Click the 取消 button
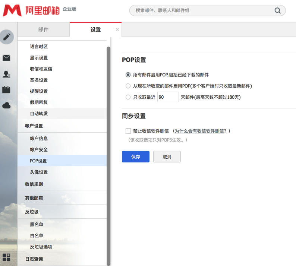 pos(167,156)
